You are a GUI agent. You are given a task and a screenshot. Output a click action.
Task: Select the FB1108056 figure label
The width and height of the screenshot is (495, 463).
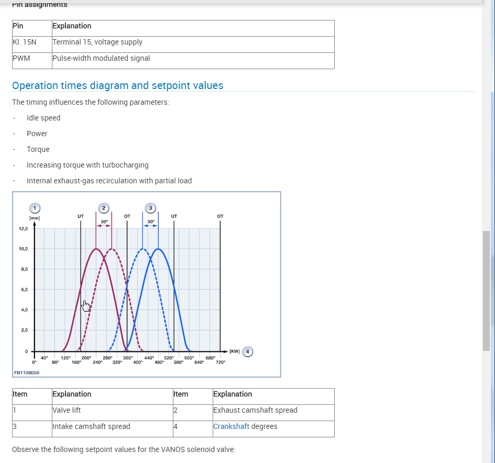(x=26, y=372)
